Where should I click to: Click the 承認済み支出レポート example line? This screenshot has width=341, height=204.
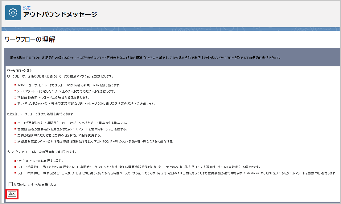tap(96, 142)
